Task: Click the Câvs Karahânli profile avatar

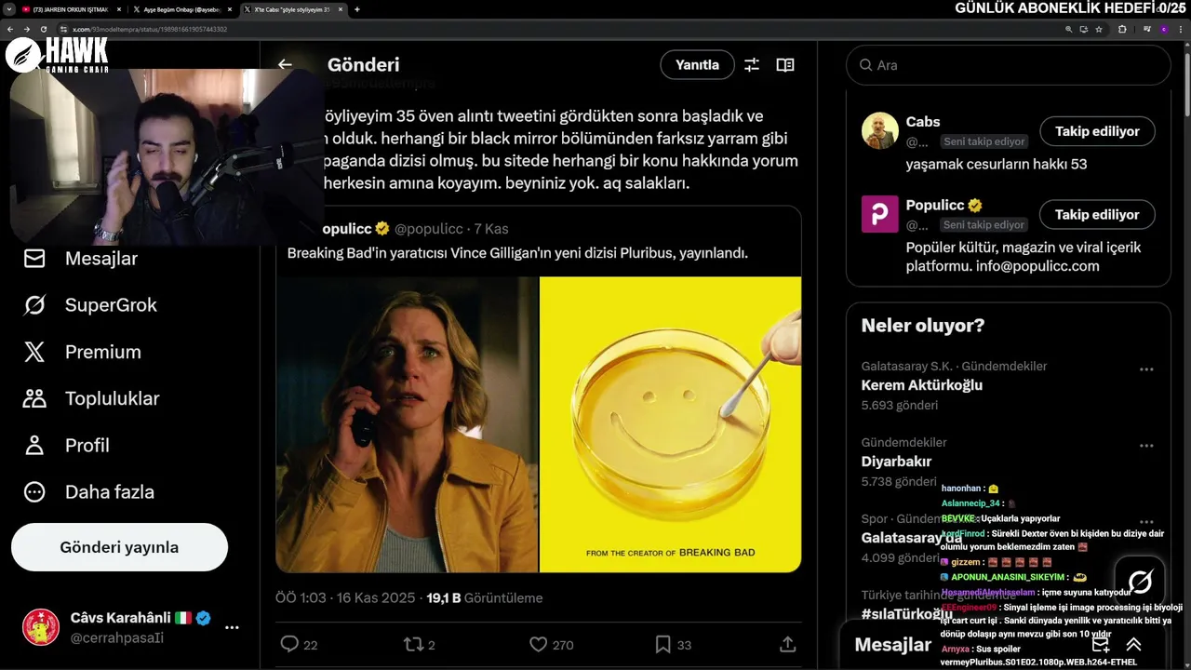Action: pyautogui.click(x=41, y=627)
